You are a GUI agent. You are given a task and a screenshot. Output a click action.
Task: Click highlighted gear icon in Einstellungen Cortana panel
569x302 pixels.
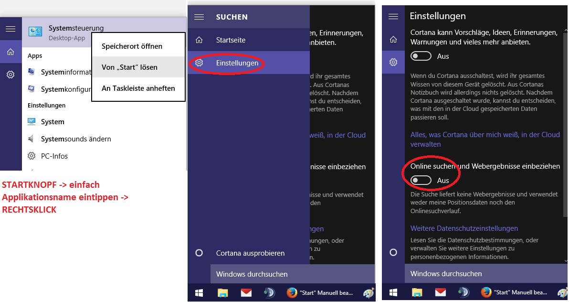tap(393, 62)
